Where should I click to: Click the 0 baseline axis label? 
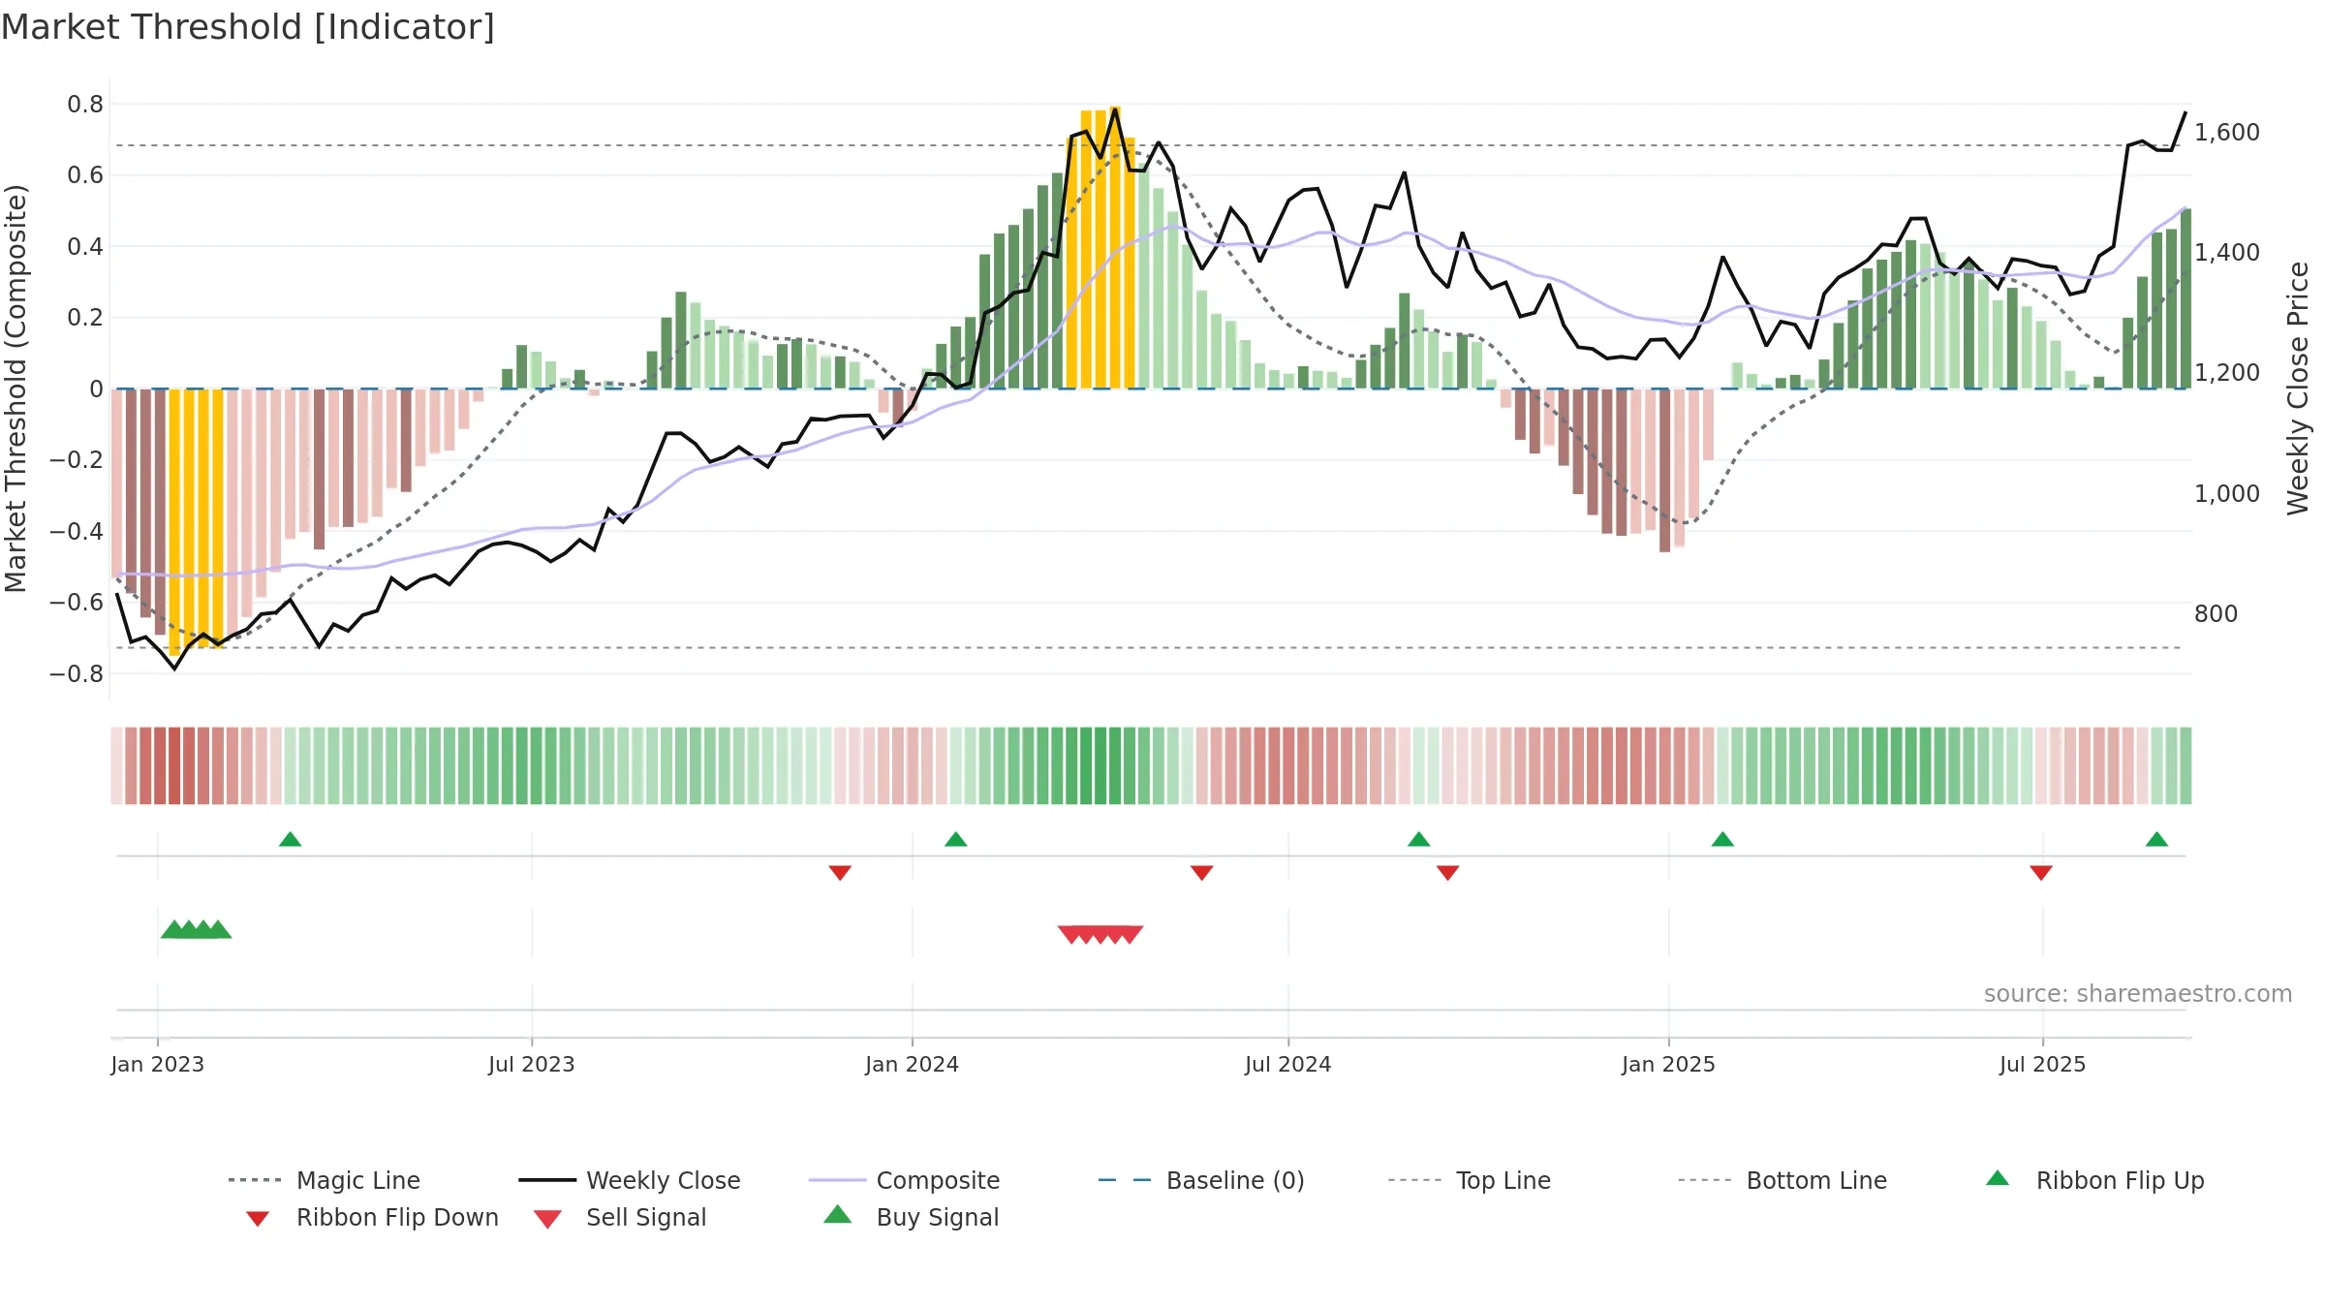(x=96, y=389)
